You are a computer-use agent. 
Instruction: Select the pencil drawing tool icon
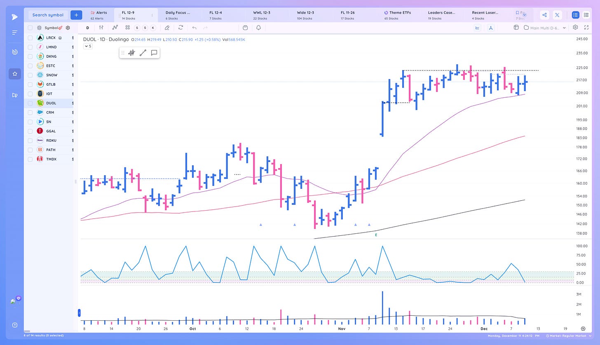click(x=167, y=28)
